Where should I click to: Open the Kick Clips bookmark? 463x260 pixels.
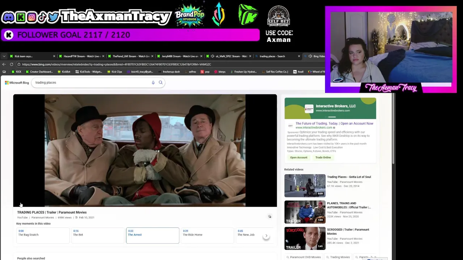pos(114,72)
